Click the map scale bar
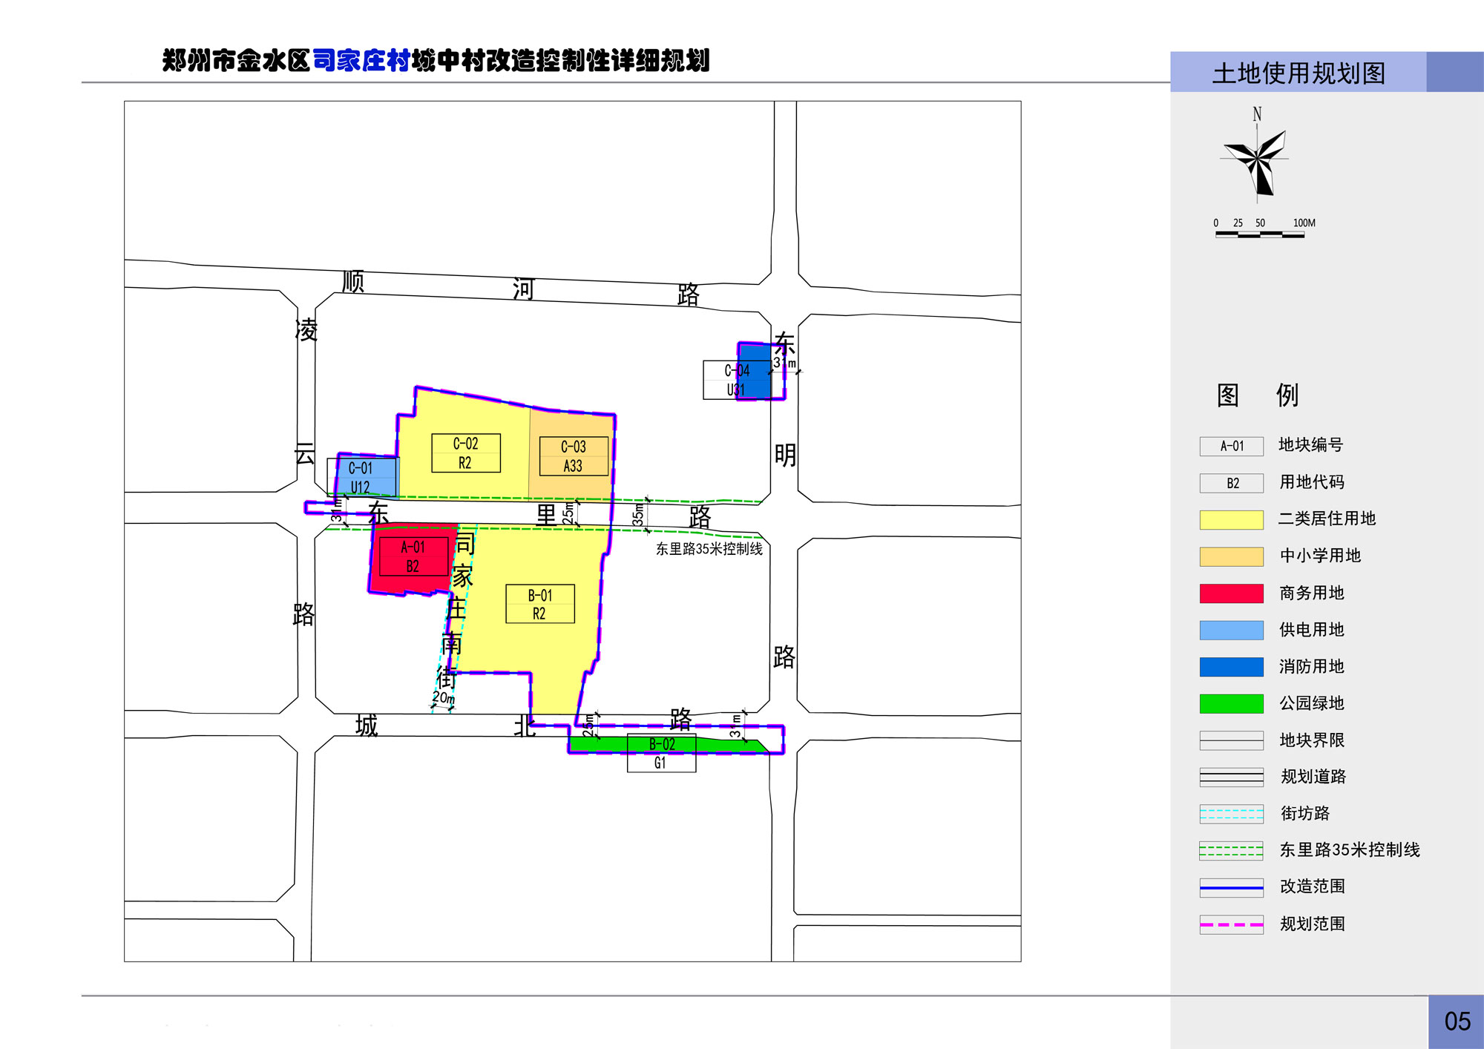This screenshot has height=1049, width=1484. coord(1260,234)
